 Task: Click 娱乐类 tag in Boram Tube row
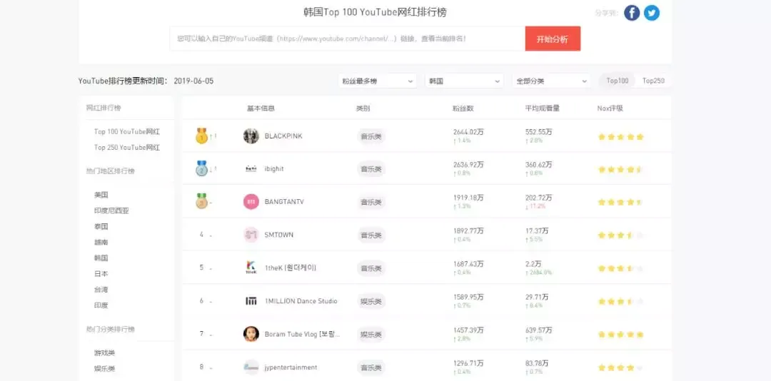click(371, 335)
